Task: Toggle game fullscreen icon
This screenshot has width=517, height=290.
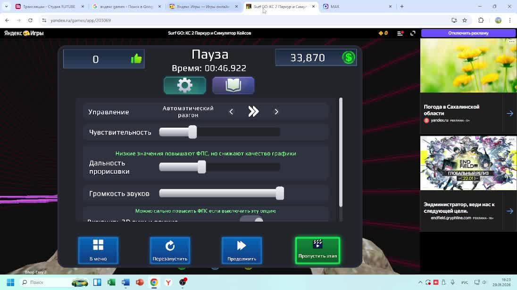Action: coord(413,33)
